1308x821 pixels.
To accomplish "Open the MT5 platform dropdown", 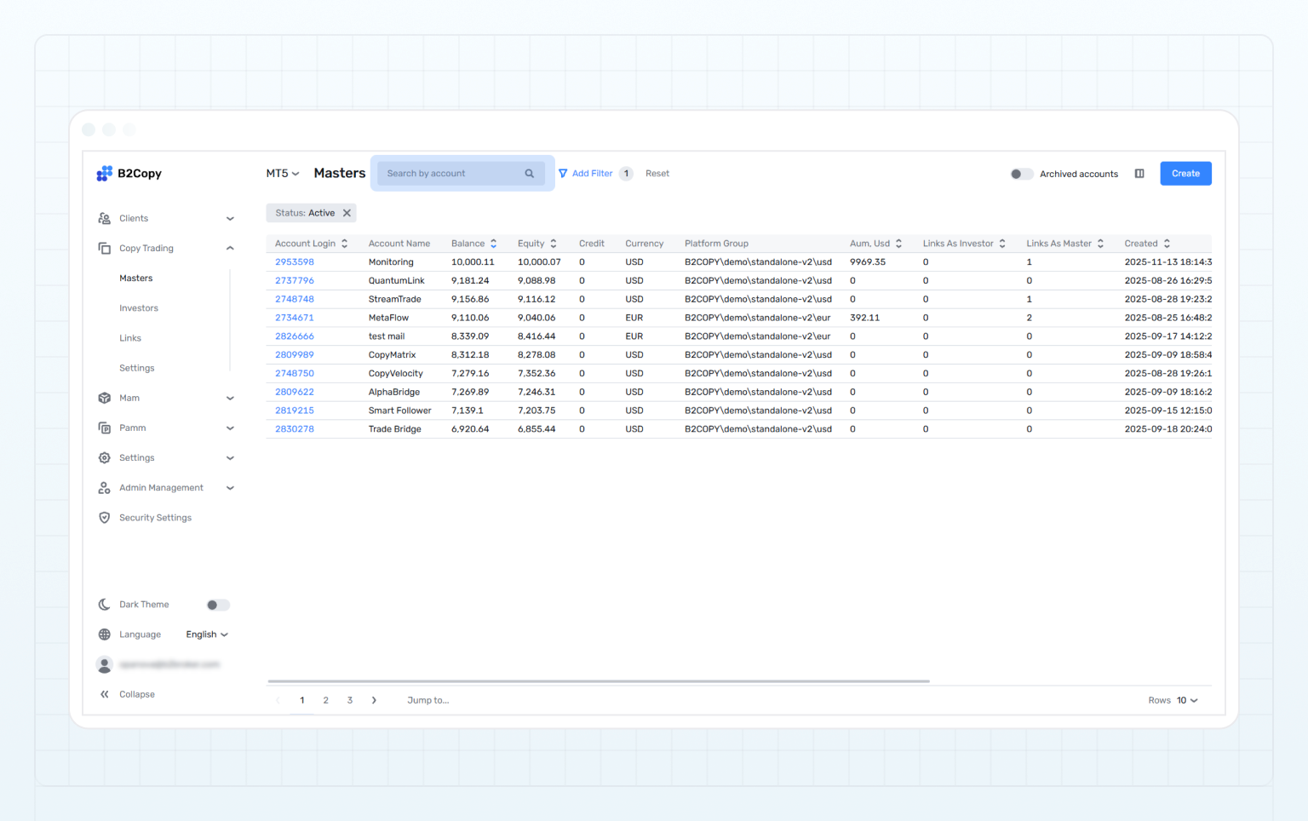I will click(x=283, y=174).
